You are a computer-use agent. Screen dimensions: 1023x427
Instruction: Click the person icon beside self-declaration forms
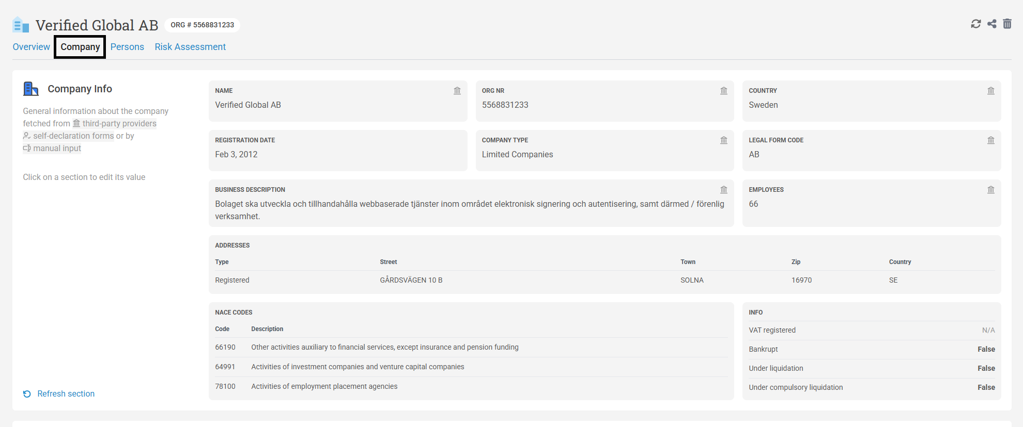click(x=27, y=136)
